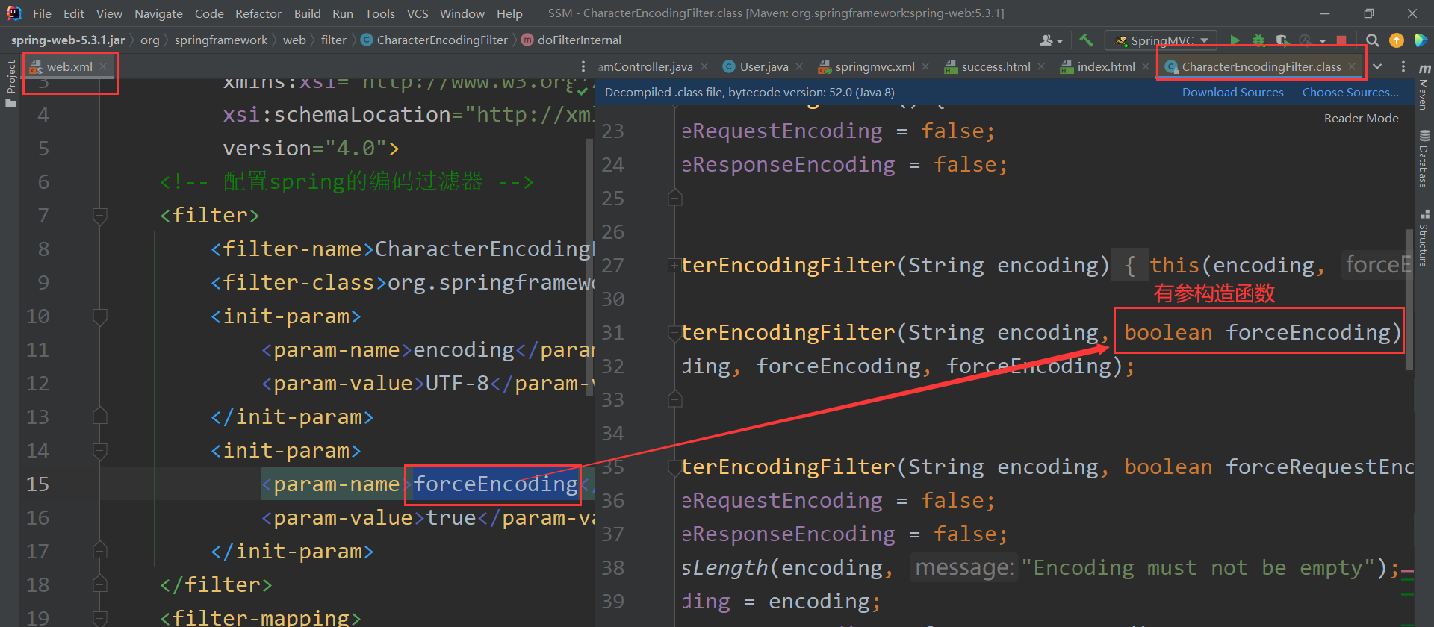Click the doFilterInternal breadcrumb

pyautogui.click(x=571, y=40)
